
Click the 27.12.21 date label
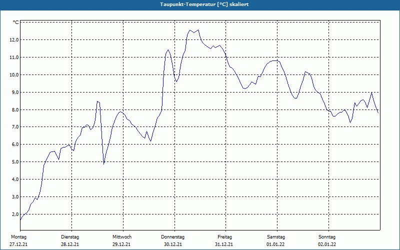pyautogui.click(x=18, y=244)
